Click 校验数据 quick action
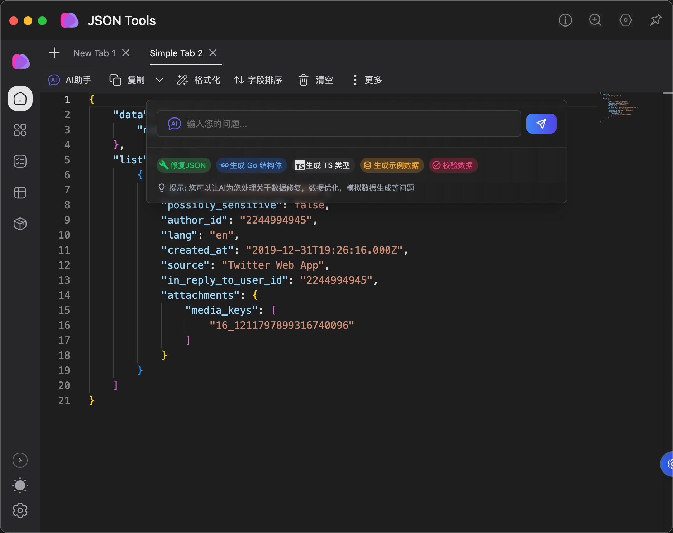Image resolution: width=673 pixels, height=533 pixels. [x=453, y=165]
